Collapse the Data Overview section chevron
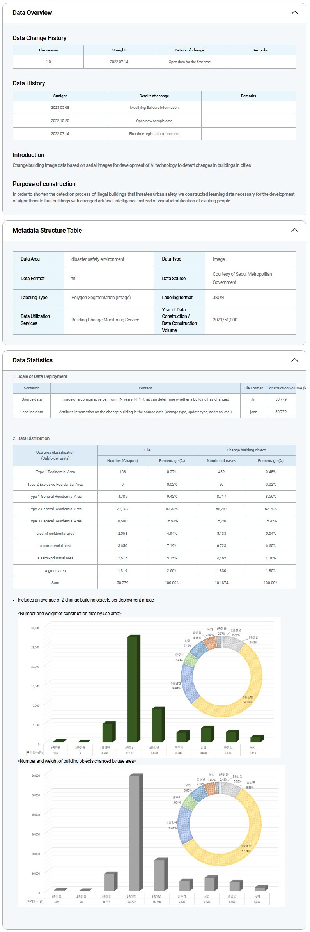Viewport: 310px width, 932px height. [294, 12]
